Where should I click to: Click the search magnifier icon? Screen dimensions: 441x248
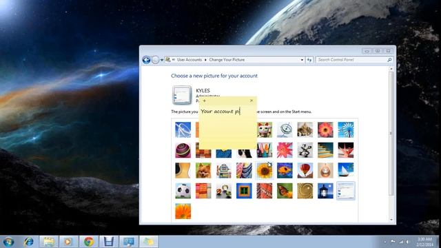point(389,60)
